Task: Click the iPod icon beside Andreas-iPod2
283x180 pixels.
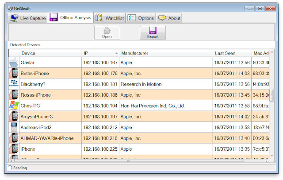Action: 14,127
